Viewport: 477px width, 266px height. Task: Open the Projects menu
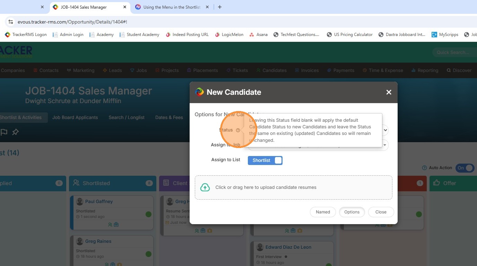click(x=167, y=70)
